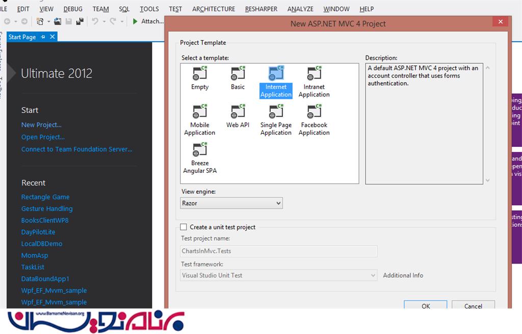
Task: Click the Test project name field
Action: pos(279,251)
